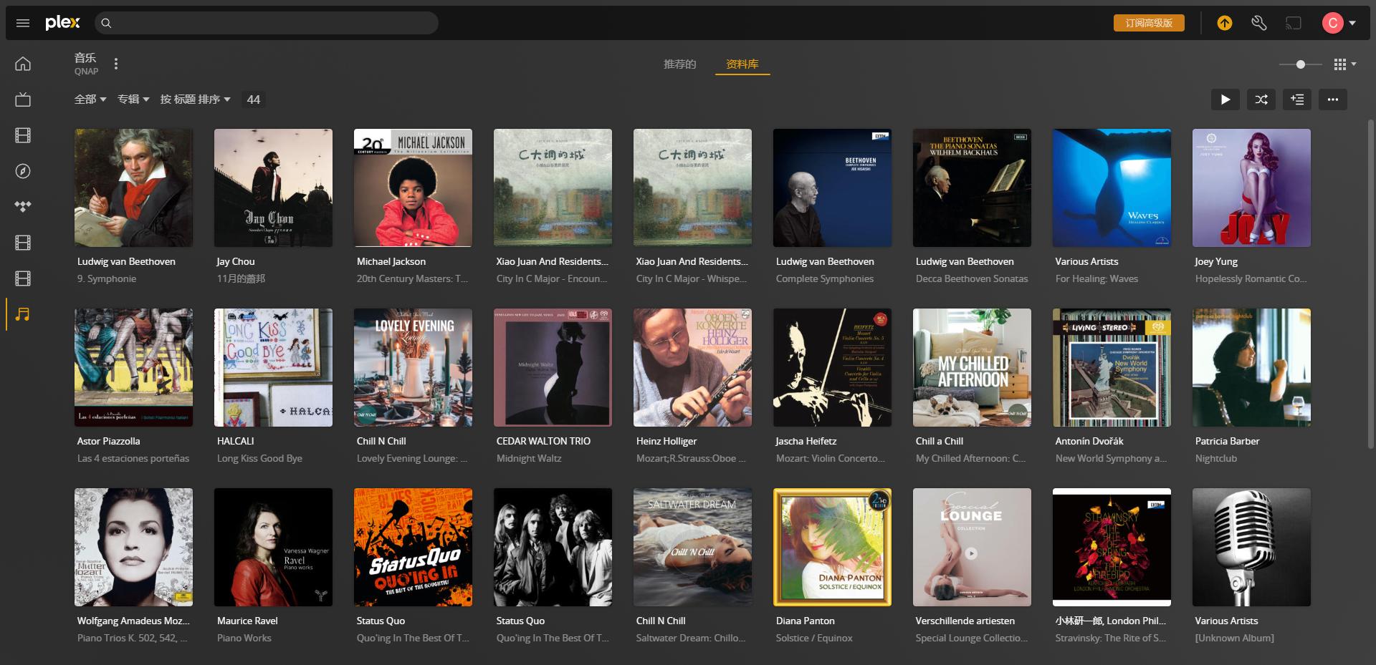Click the shuffle button
1376x665 pixels.
pos(1261,99)
